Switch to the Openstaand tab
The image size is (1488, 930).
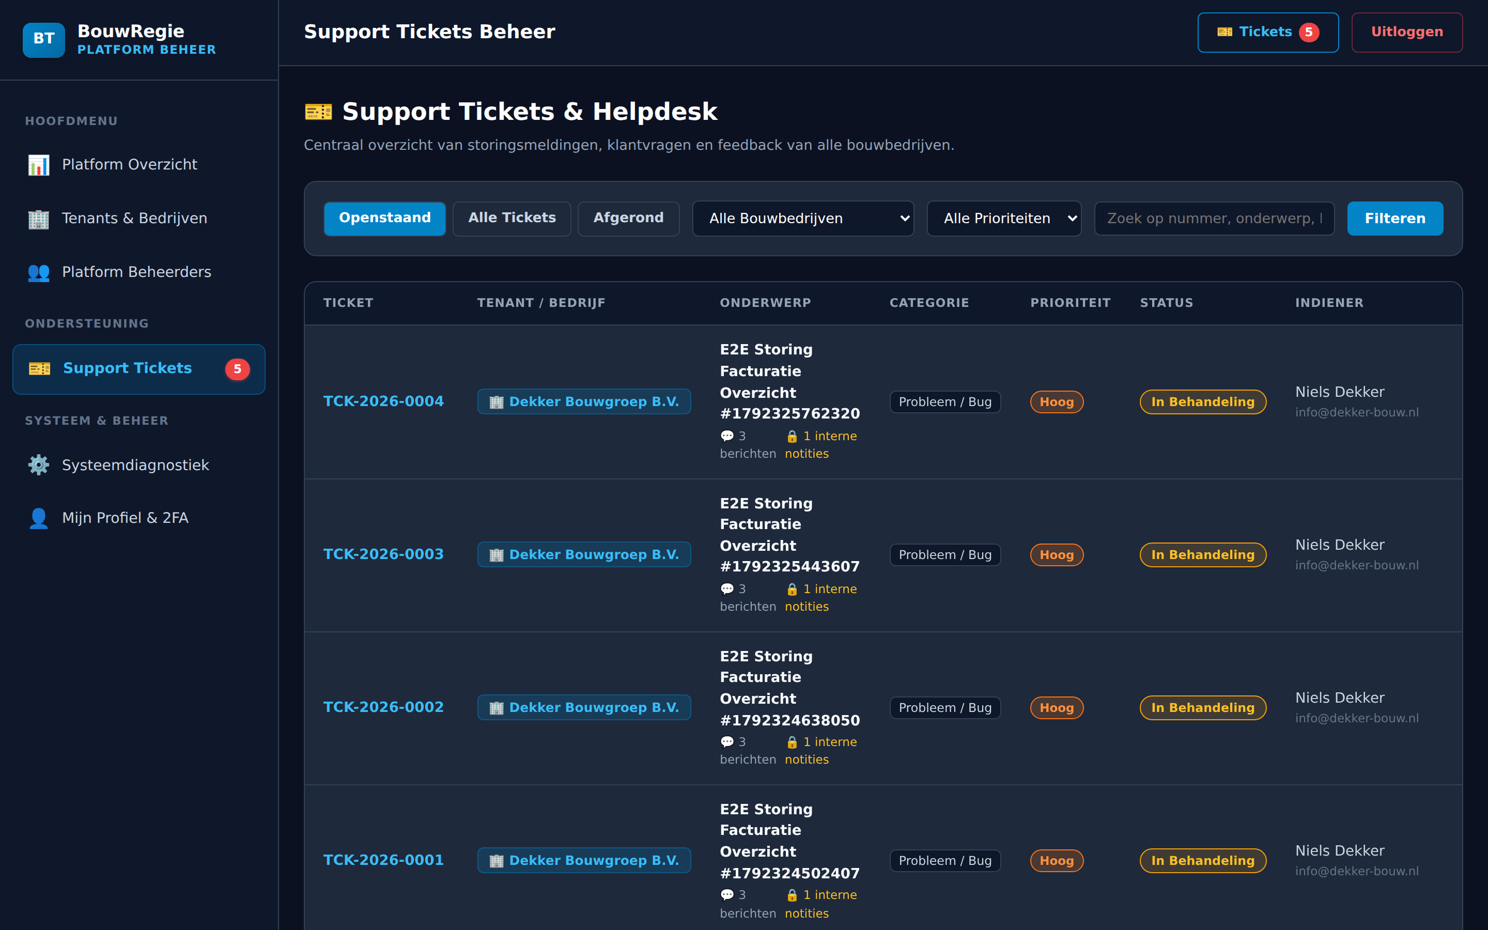pos(385,219)
